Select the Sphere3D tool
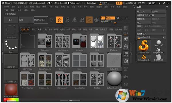This screenshot has height=103, width=172. pos(159,43)
